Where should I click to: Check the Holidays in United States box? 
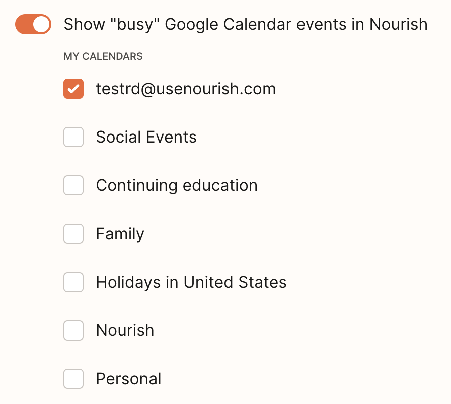[73, 282]
